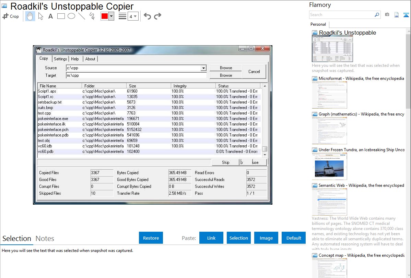Select the suits.bmp file row
This screenshot has height=278, width=411.
149,108
